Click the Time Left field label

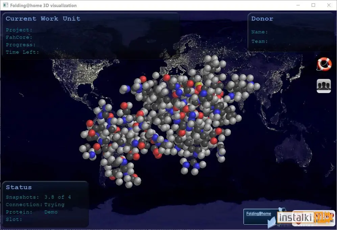point(22,52)
